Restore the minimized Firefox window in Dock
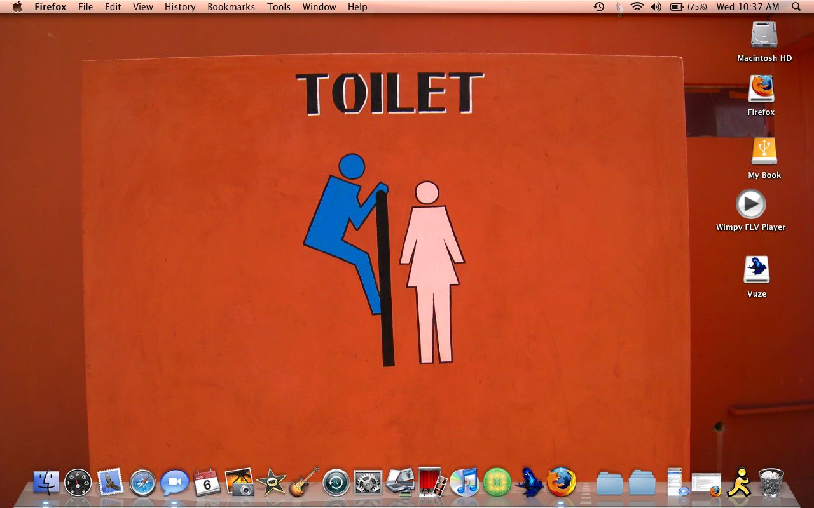814x508 pixels. [x=706, y=484]
